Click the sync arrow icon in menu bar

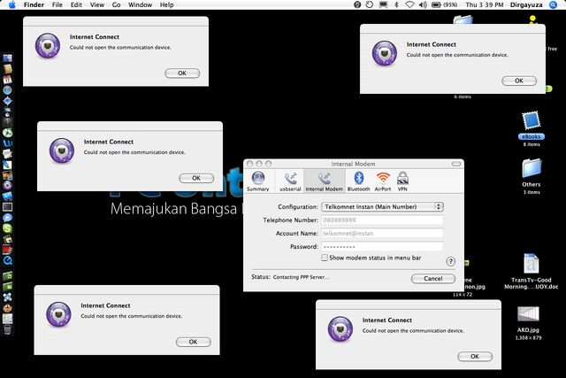click(370, 4)
